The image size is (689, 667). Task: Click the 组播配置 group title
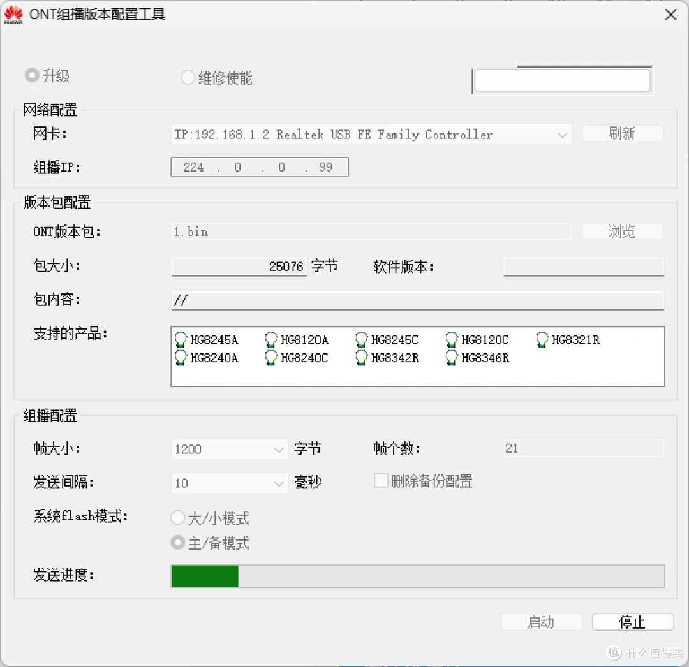click(x=50, y=415)
